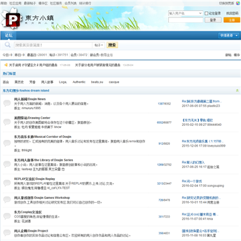
Task: Open the Doujin News forum title
Action: [30, 99]
